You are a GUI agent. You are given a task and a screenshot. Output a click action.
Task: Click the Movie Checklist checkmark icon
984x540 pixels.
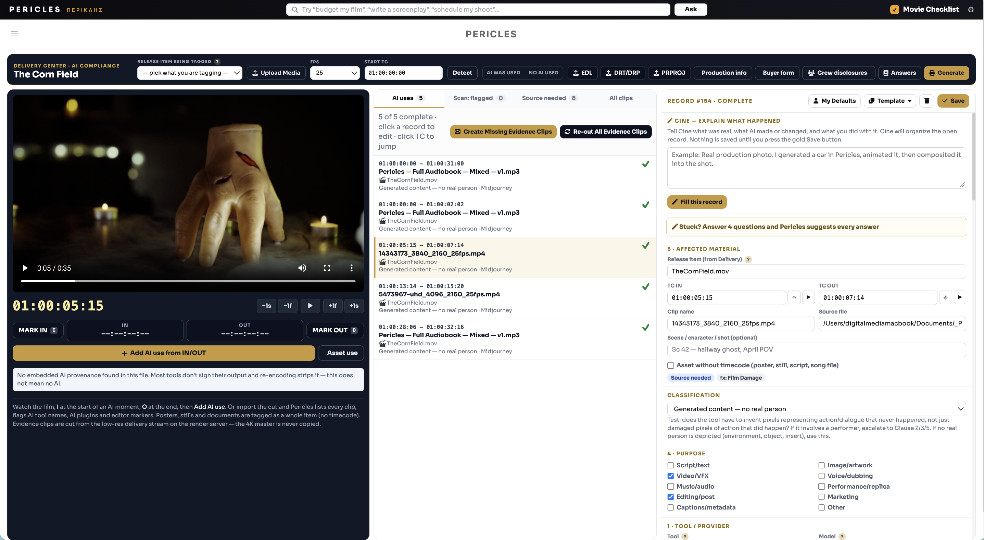894,10
